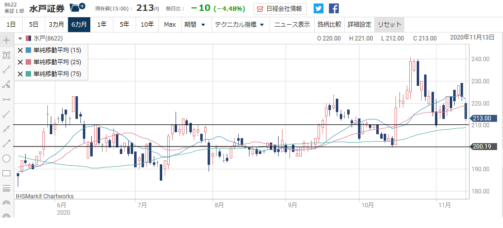Screen dimensions: 503x228
Task: Select the ellipse drawing tool
Action: click(6, 158)
